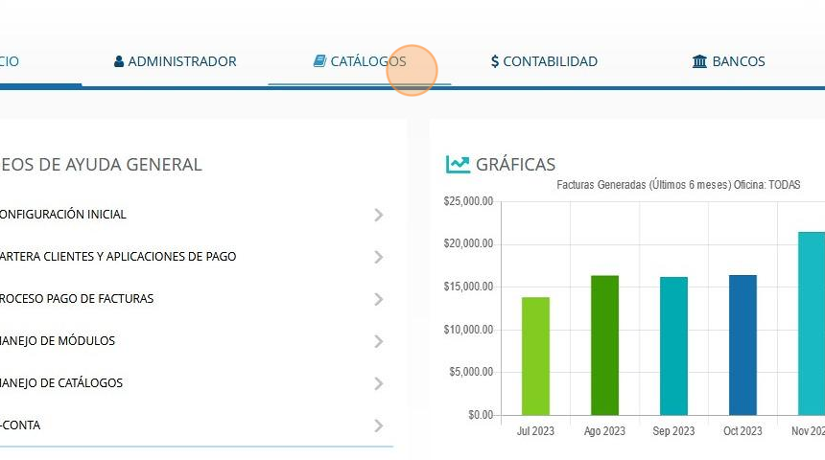The height and width of the screenshot is (460, 825).
Task: Click the Oct 2023 axis label
Action: tap(742, 431)
